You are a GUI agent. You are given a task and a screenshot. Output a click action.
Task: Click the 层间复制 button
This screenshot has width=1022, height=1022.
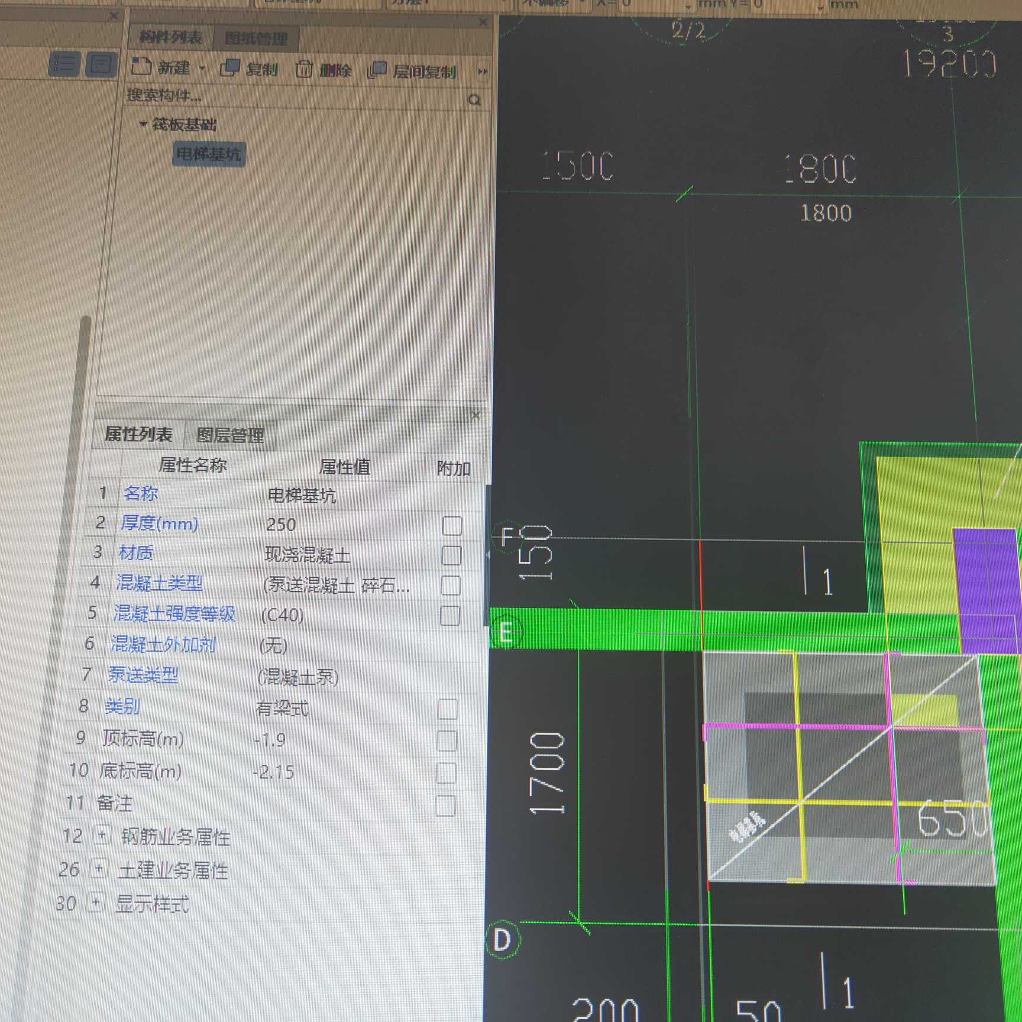(x=412, y=72)
